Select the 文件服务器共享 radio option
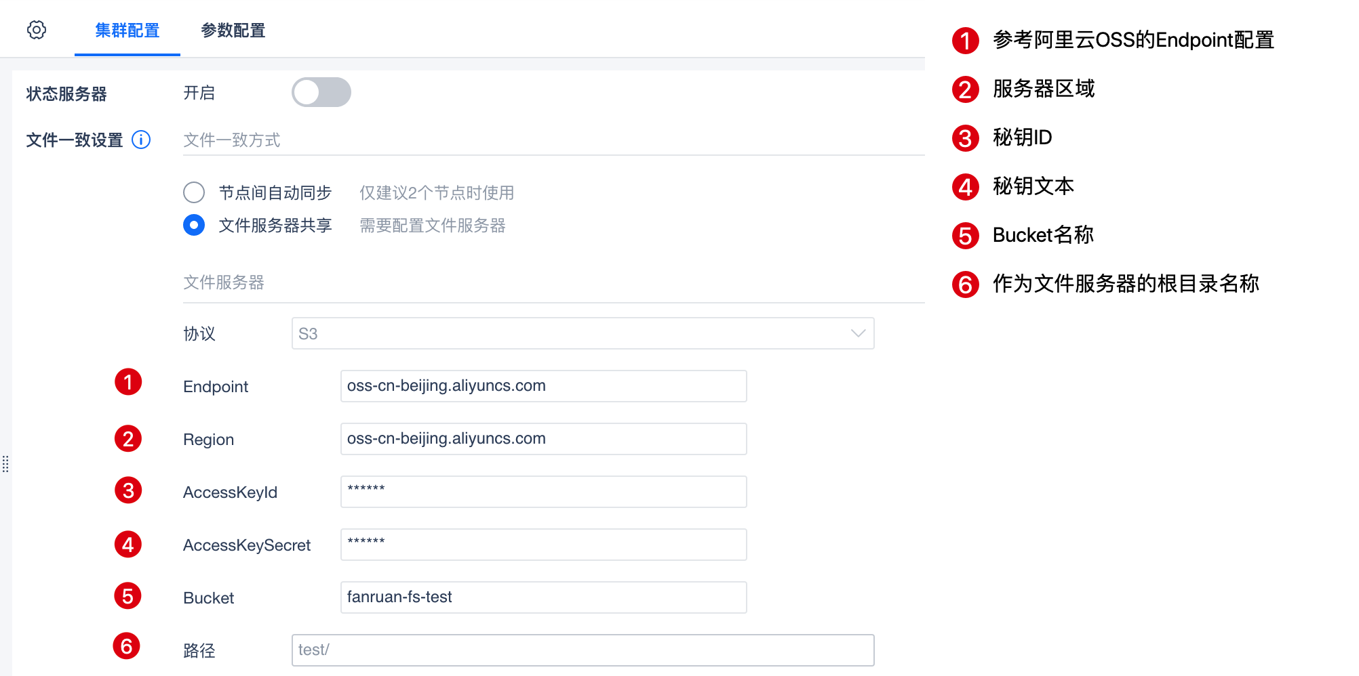 [x=194, y=225]
